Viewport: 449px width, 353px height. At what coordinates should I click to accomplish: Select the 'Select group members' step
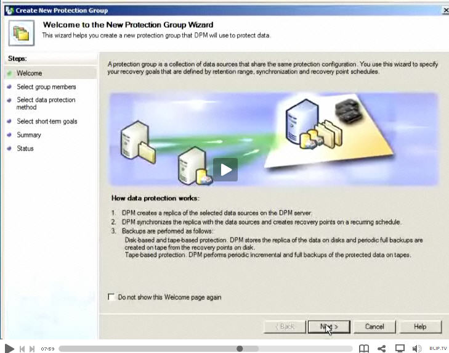point(46,86)
